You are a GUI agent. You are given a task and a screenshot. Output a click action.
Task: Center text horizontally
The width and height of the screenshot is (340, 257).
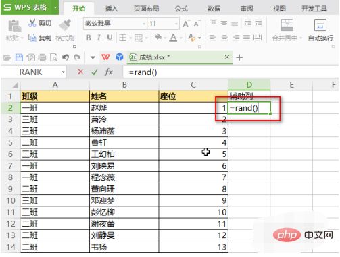224,38
